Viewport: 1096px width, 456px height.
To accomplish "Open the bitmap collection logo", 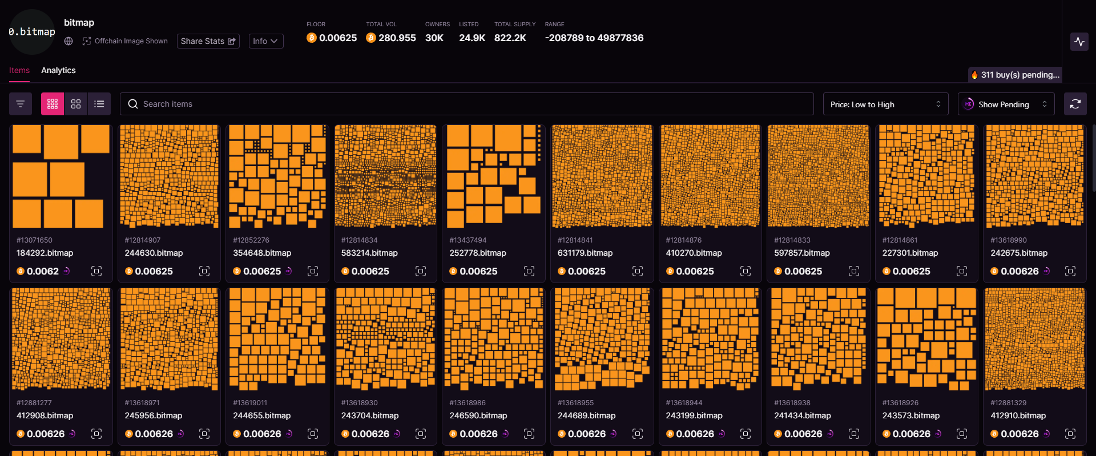I will 32,32.
